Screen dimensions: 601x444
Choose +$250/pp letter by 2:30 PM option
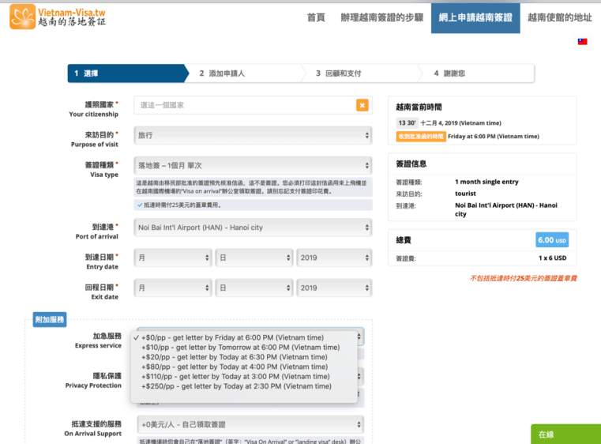236,386
